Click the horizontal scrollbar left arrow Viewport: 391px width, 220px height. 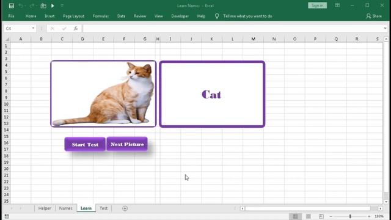click(x=243, y=208)
